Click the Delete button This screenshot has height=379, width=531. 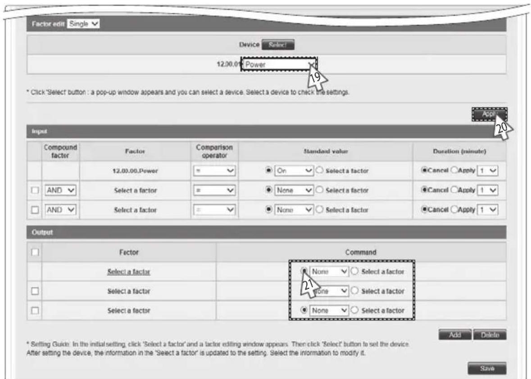[x=490, y=335]
